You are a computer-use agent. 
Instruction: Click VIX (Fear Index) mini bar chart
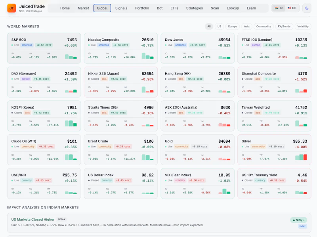pyautogui.click(x=224, y=191)
